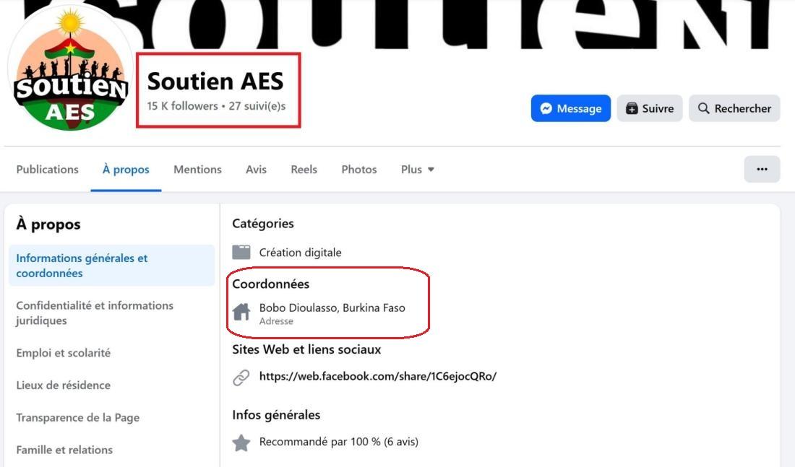The image size is (795, 467).
Task: Send a message via Message button
Action: pos(570,108)
